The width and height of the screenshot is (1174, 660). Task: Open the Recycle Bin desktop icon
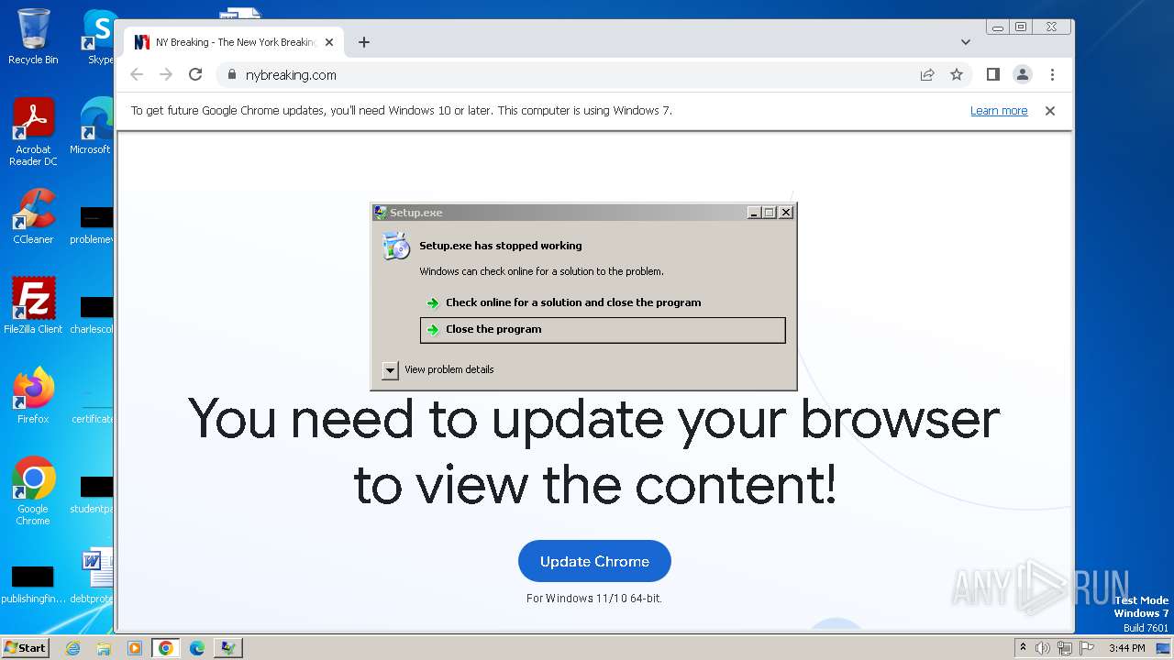tap(33, 37)
